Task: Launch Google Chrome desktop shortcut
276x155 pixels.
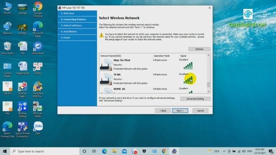Action: tap(38, 9)
